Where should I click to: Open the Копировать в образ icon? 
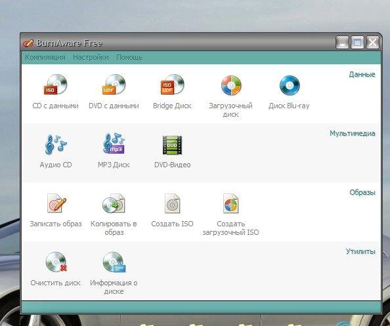pyautogui.click(x=114, y=203)
